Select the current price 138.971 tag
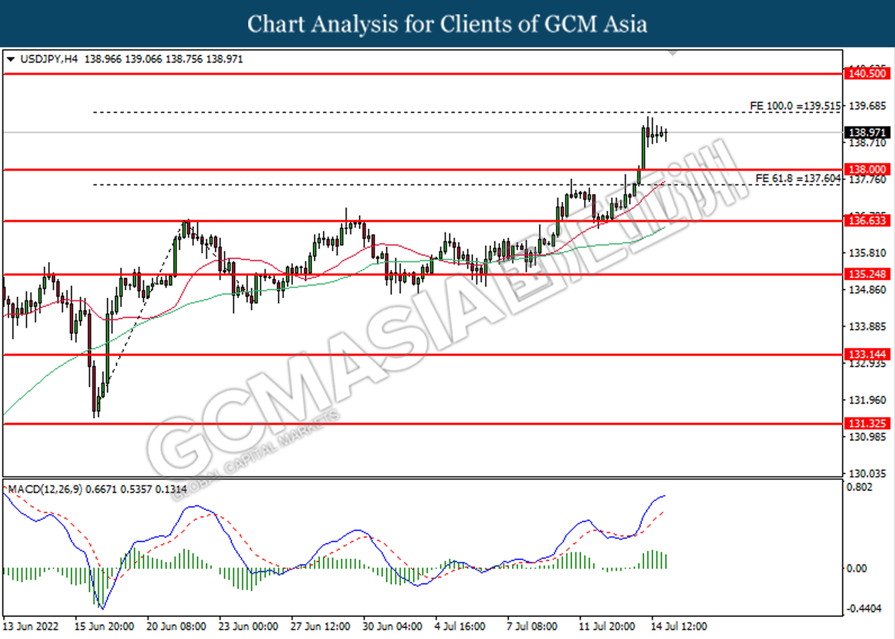Image resolution: width=895 pixels, height=639 pixels. tap(867, 132)
